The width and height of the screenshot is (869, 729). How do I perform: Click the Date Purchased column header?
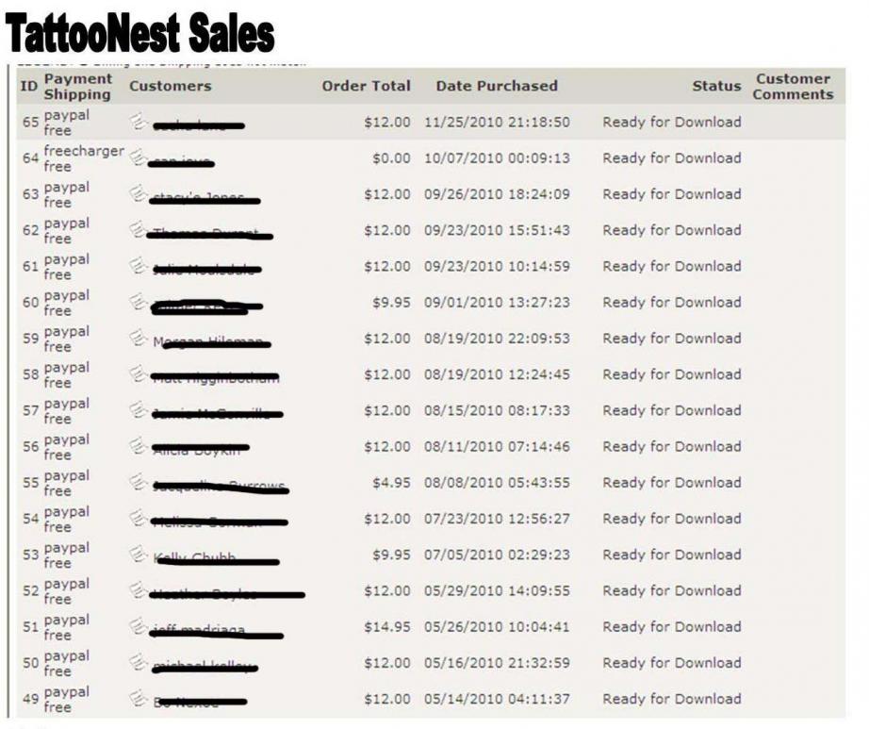tap(497, 86)
